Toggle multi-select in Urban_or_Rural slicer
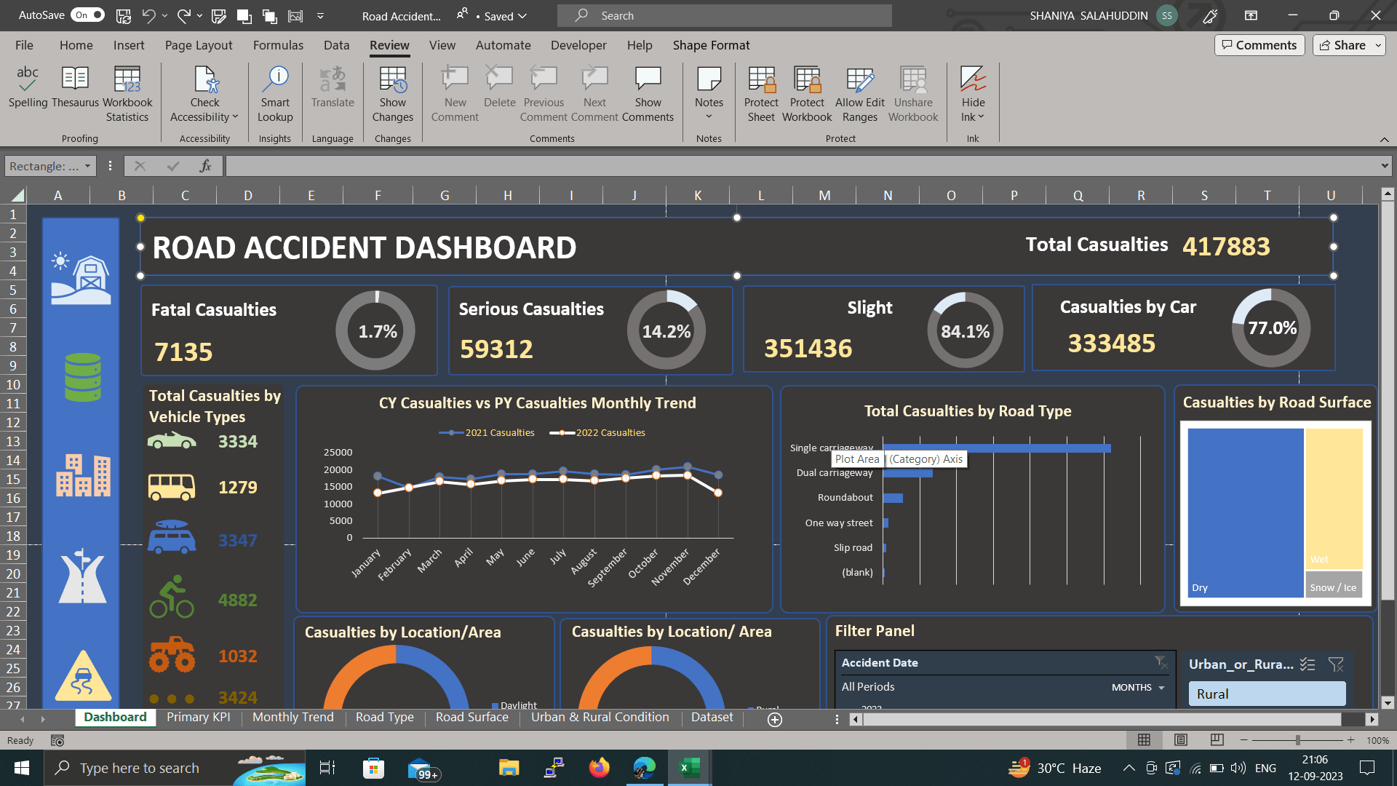 click(x=1308, y=664)
